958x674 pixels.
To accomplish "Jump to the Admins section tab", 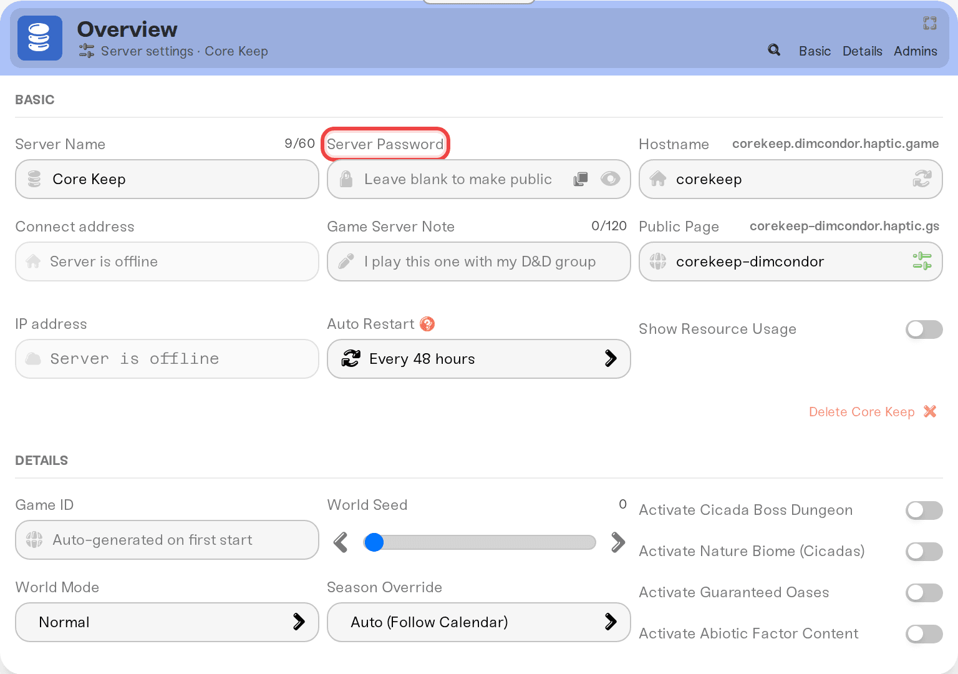I will [915, 51].
